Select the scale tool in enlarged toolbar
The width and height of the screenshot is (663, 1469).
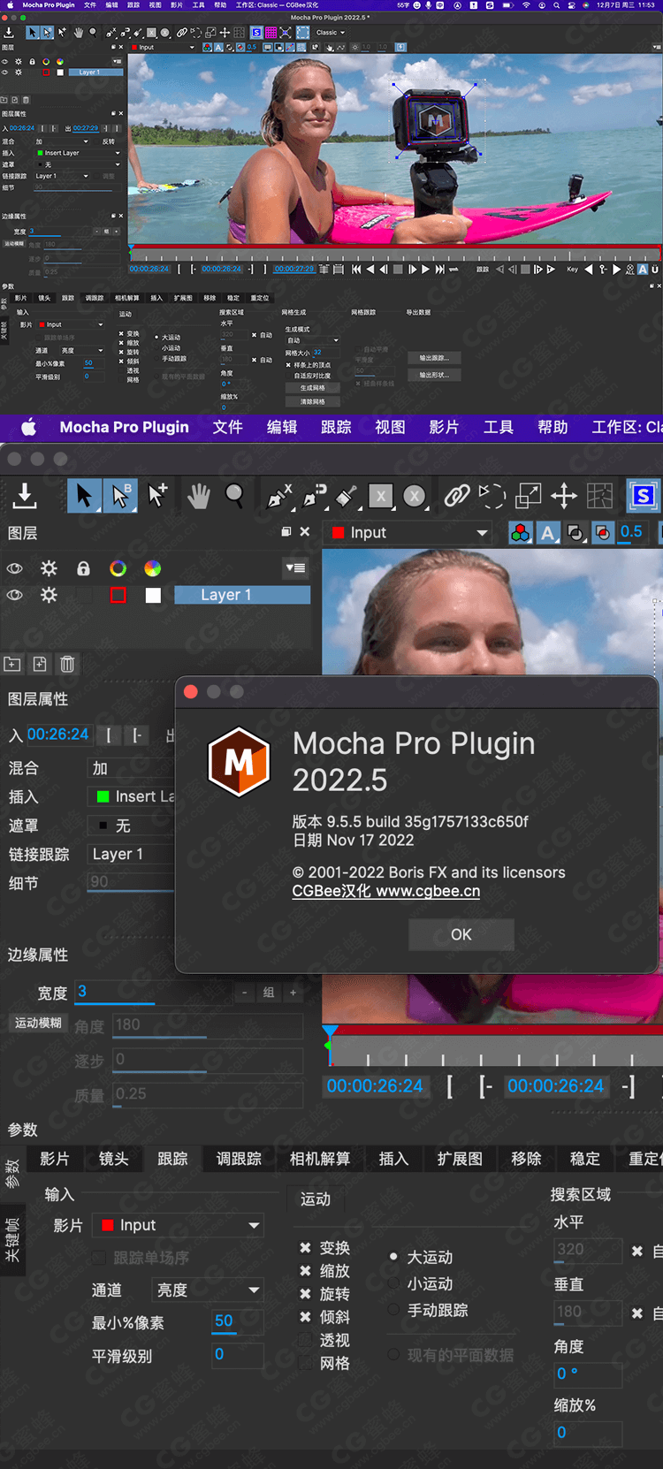pos(528,496)
